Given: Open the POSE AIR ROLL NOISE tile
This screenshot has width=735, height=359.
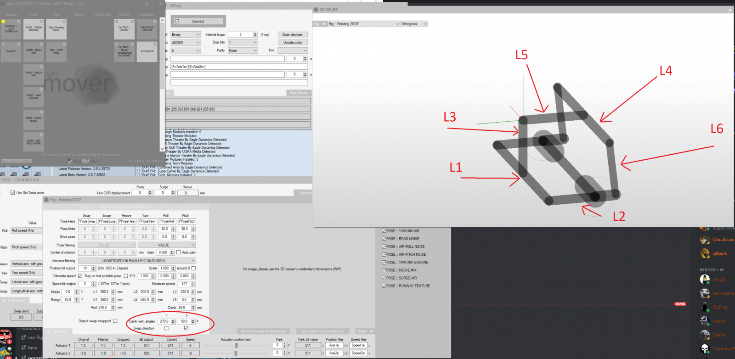Looking at the screenshot, I should coord(34,142).
